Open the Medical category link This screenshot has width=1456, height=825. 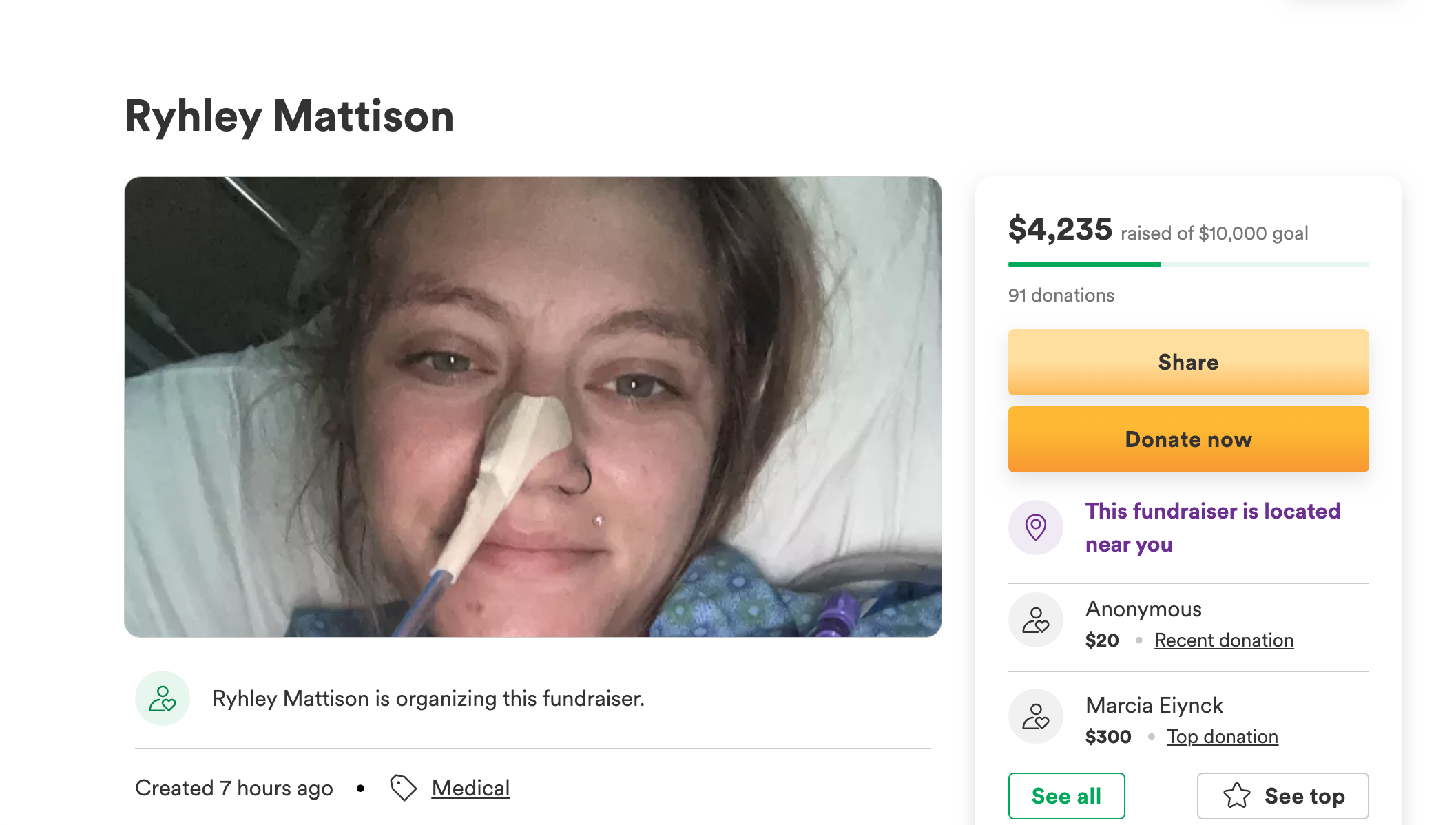point(470,788)
